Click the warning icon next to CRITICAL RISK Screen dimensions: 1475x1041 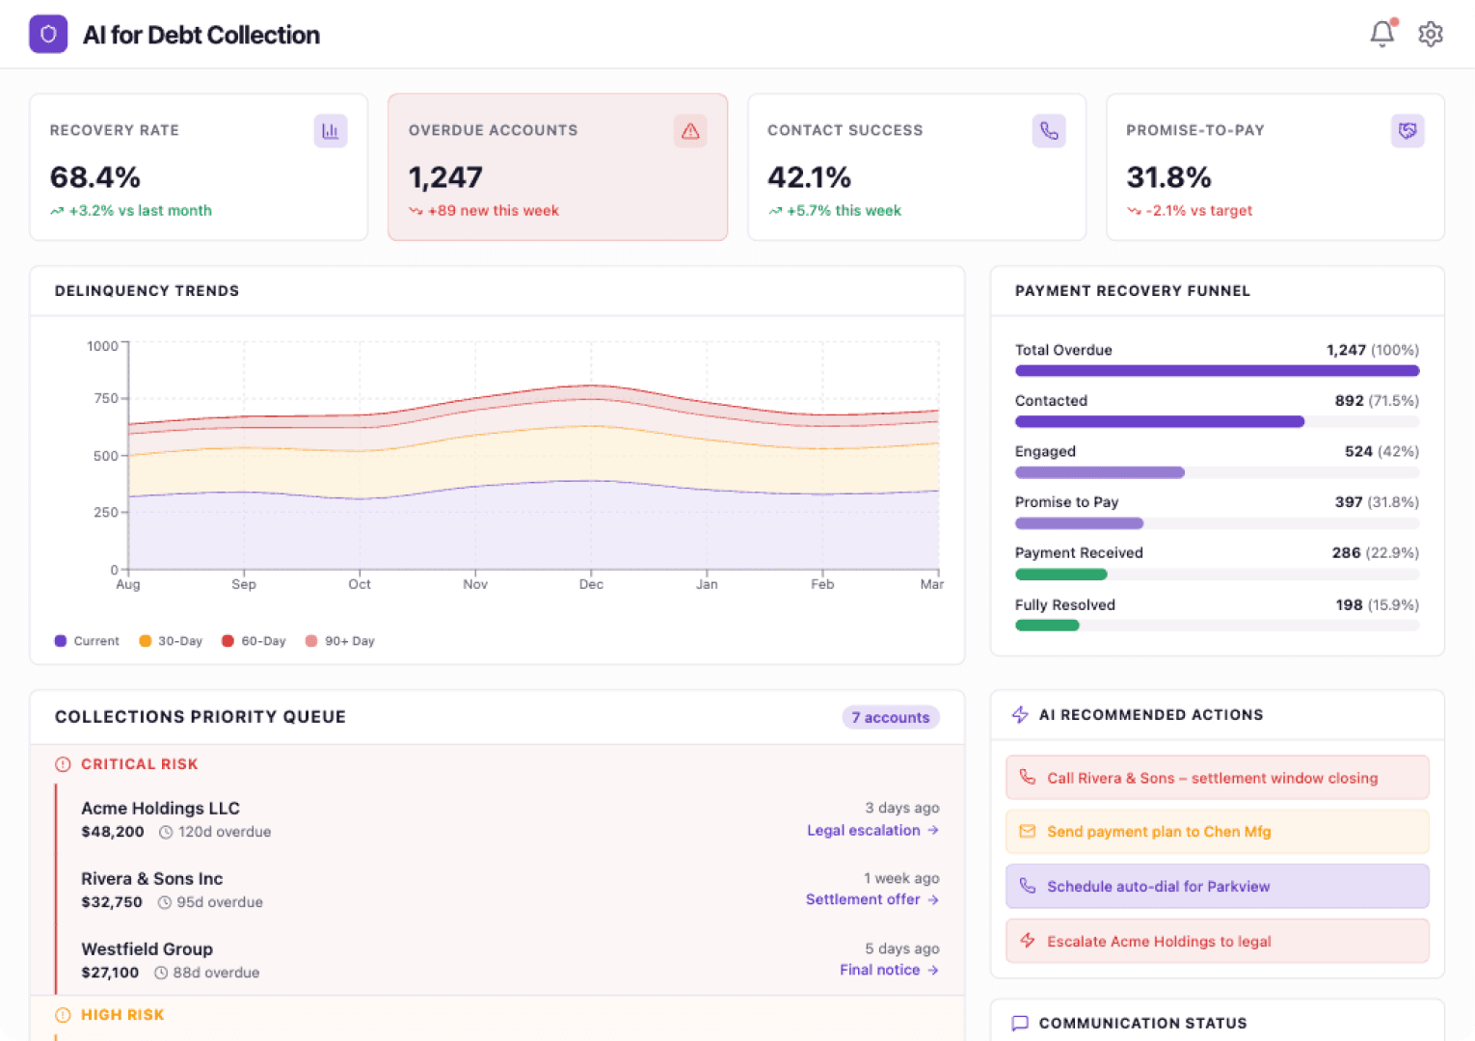click(63, 763)
